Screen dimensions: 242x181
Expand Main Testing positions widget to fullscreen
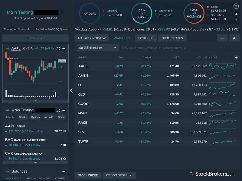click(x=58, y=110)
